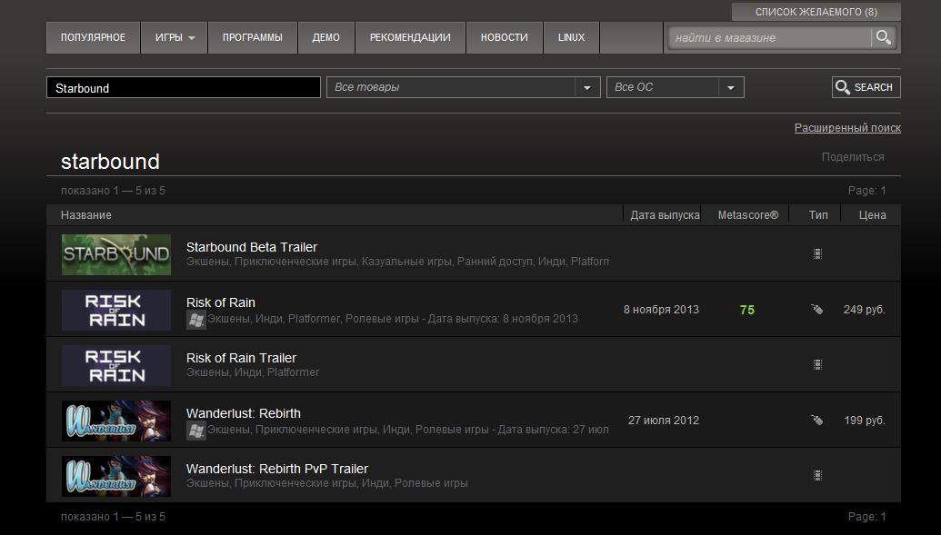Open the Risk of Rain Trailer thumbnail
941x535 pixels.
coord(116,365)
